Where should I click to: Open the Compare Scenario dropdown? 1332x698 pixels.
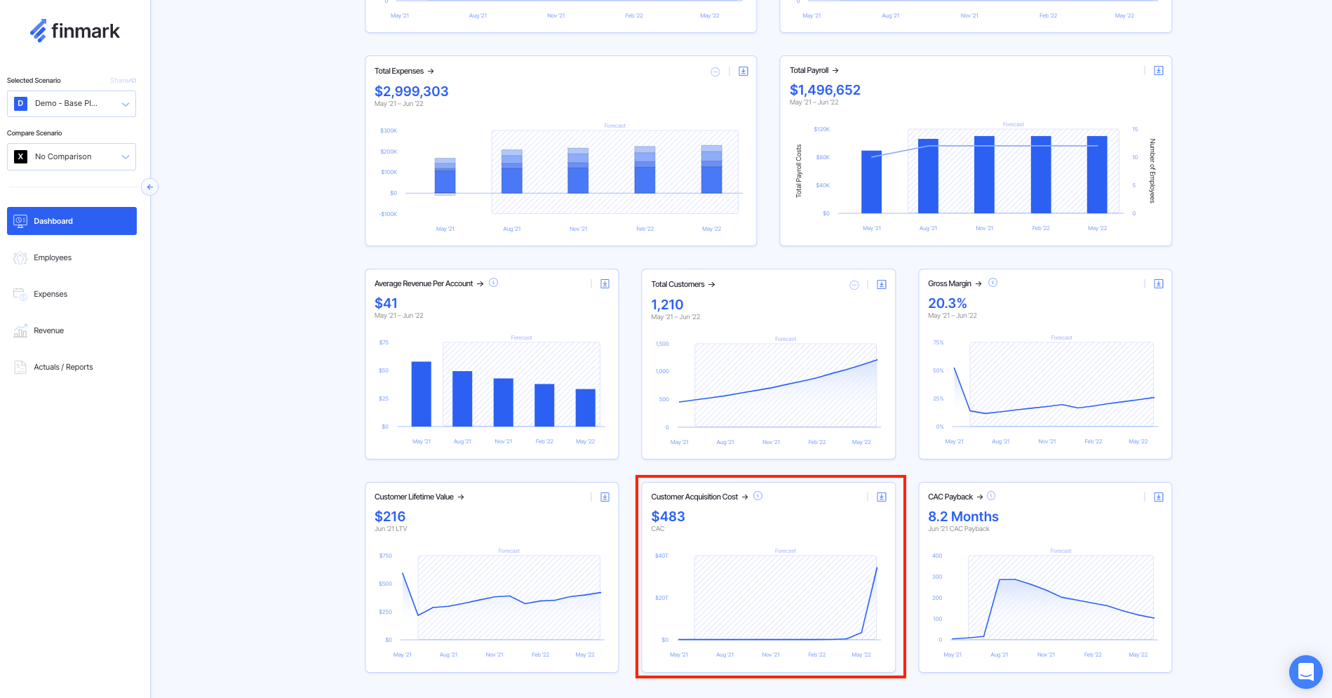tap(72, 157)
